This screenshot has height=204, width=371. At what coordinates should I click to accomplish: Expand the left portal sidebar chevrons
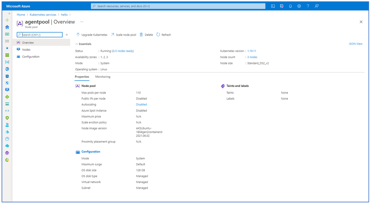(x=9, y=13)
